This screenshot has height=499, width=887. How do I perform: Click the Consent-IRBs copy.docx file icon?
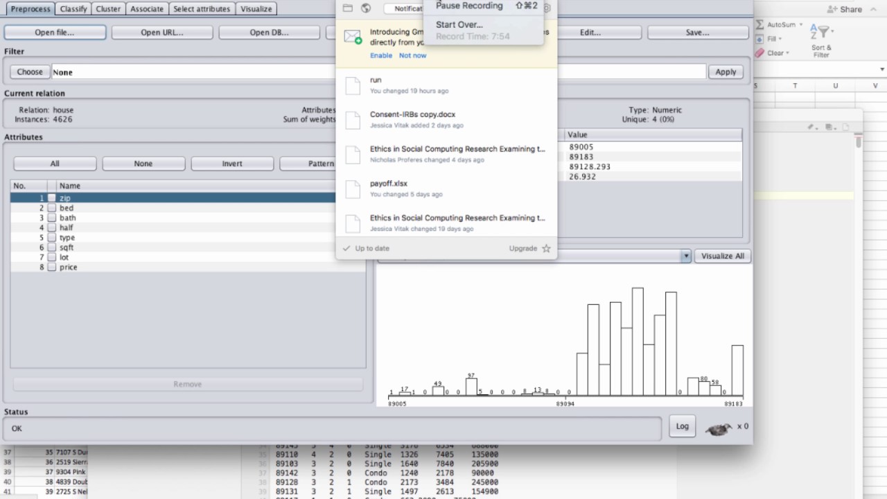[353, 120]
